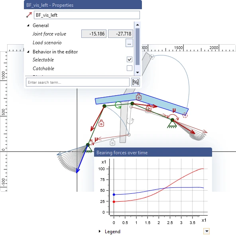Viewport: 236px width, 236px height.
Task: Select the upper-middle green joint
Action: click(x=132, y=103)
